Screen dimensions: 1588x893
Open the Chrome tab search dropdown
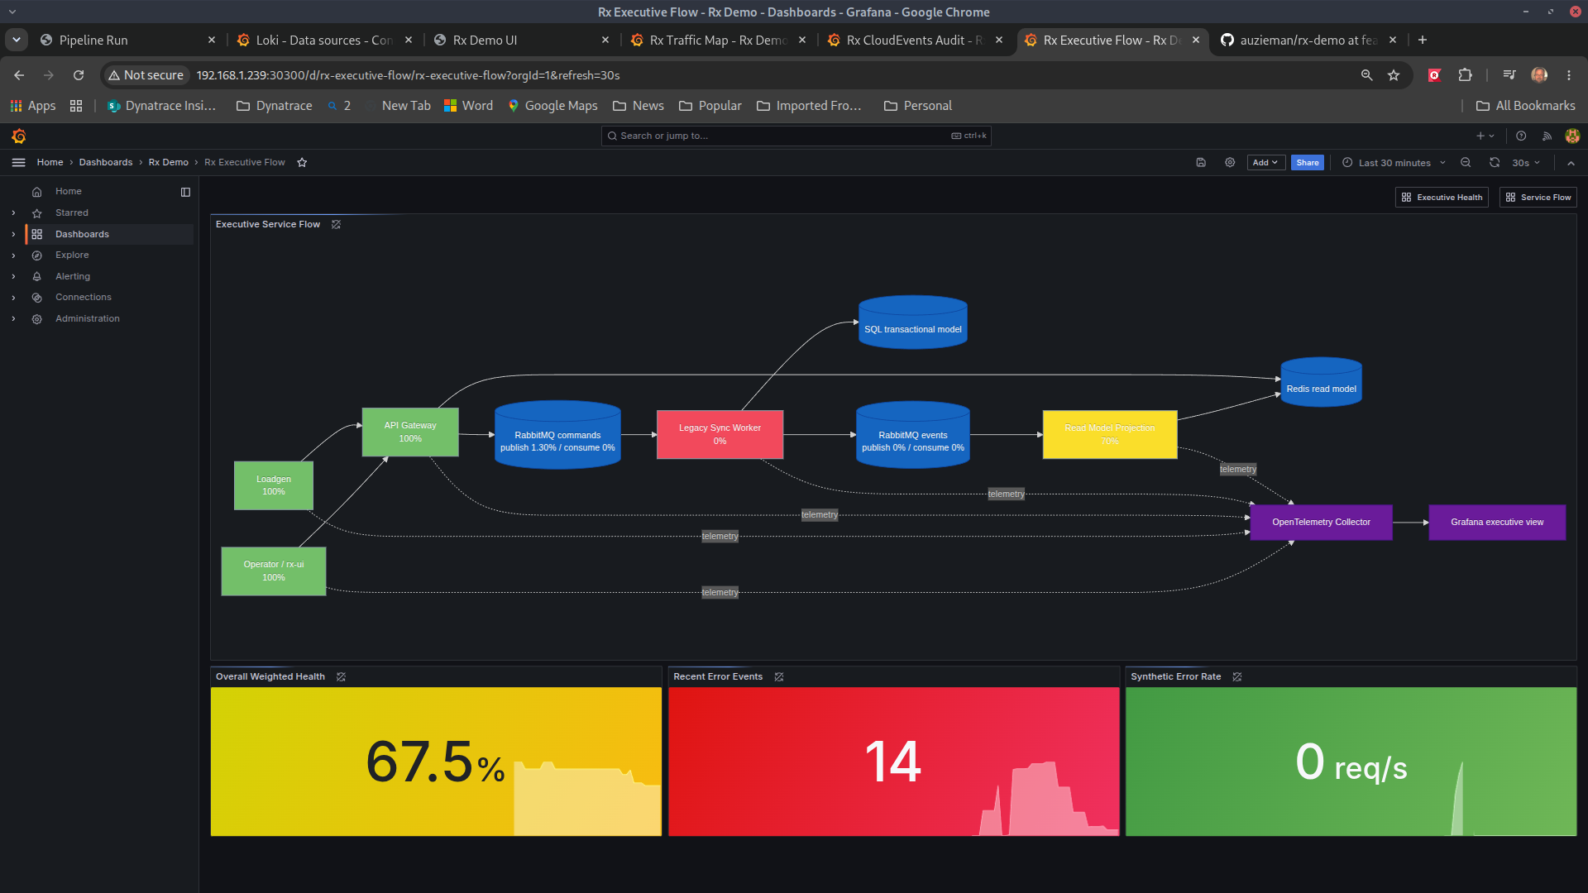tap(16, 40)
